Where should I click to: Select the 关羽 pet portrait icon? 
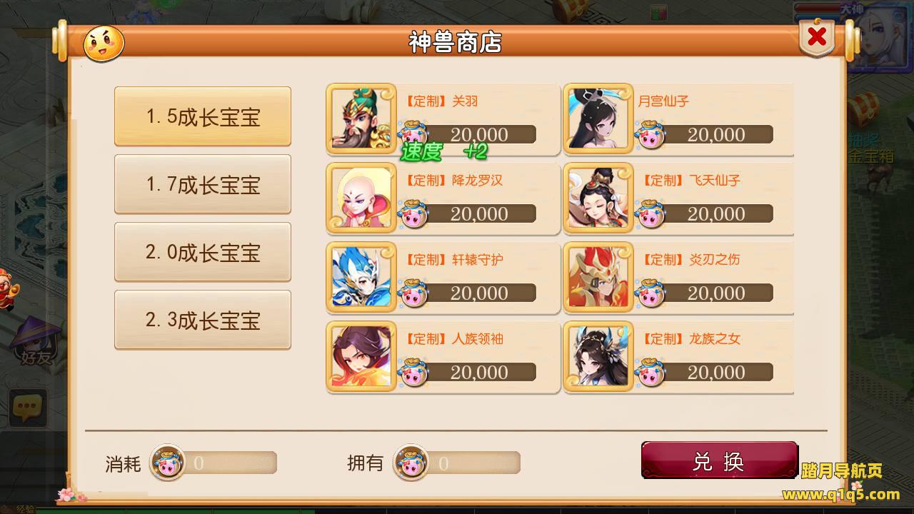pyautogui.click(x=361, y=119)
